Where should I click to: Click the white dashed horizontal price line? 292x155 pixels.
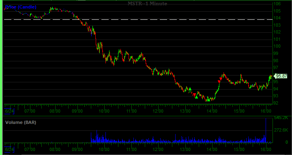click(138, 19)
